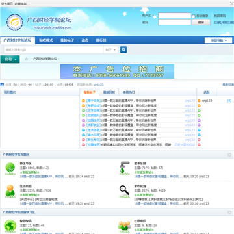Open the 求职就业 magnifying glass icon
This screenshot has width=234, height=234.
124,192
